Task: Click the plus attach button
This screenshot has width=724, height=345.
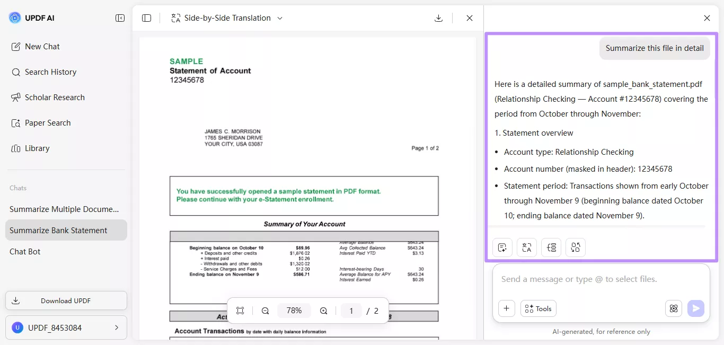Action: 507,308
